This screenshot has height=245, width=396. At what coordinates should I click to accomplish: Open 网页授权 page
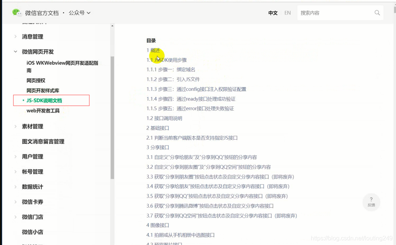click(36, 80)
